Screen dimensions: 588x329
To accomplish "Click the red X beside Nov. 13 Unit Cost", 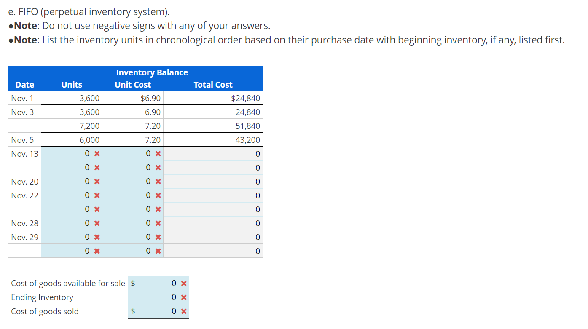I will pos(157,153).
